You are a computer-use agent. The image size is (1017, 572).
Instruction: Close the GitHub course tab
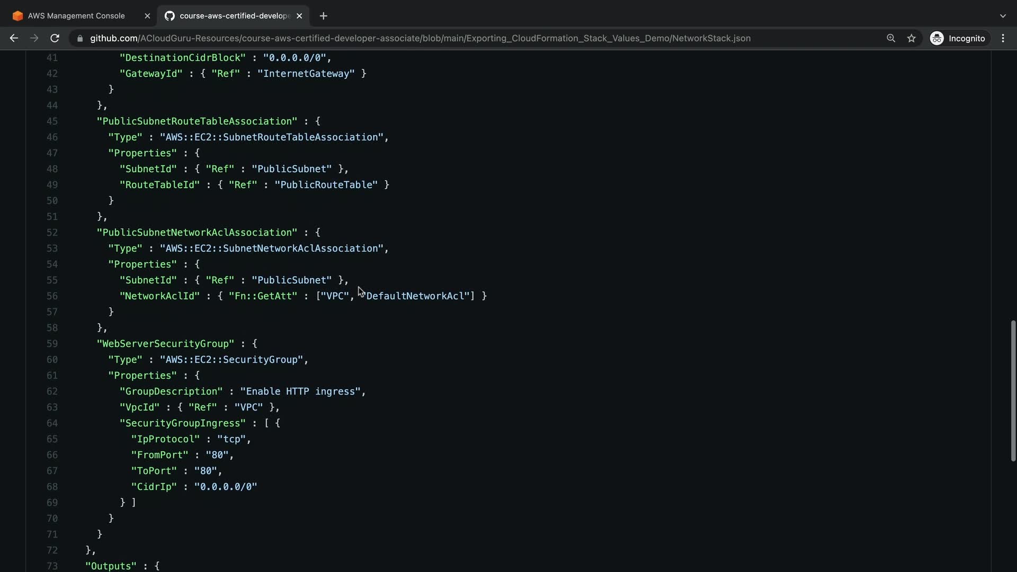pos(299,16)
